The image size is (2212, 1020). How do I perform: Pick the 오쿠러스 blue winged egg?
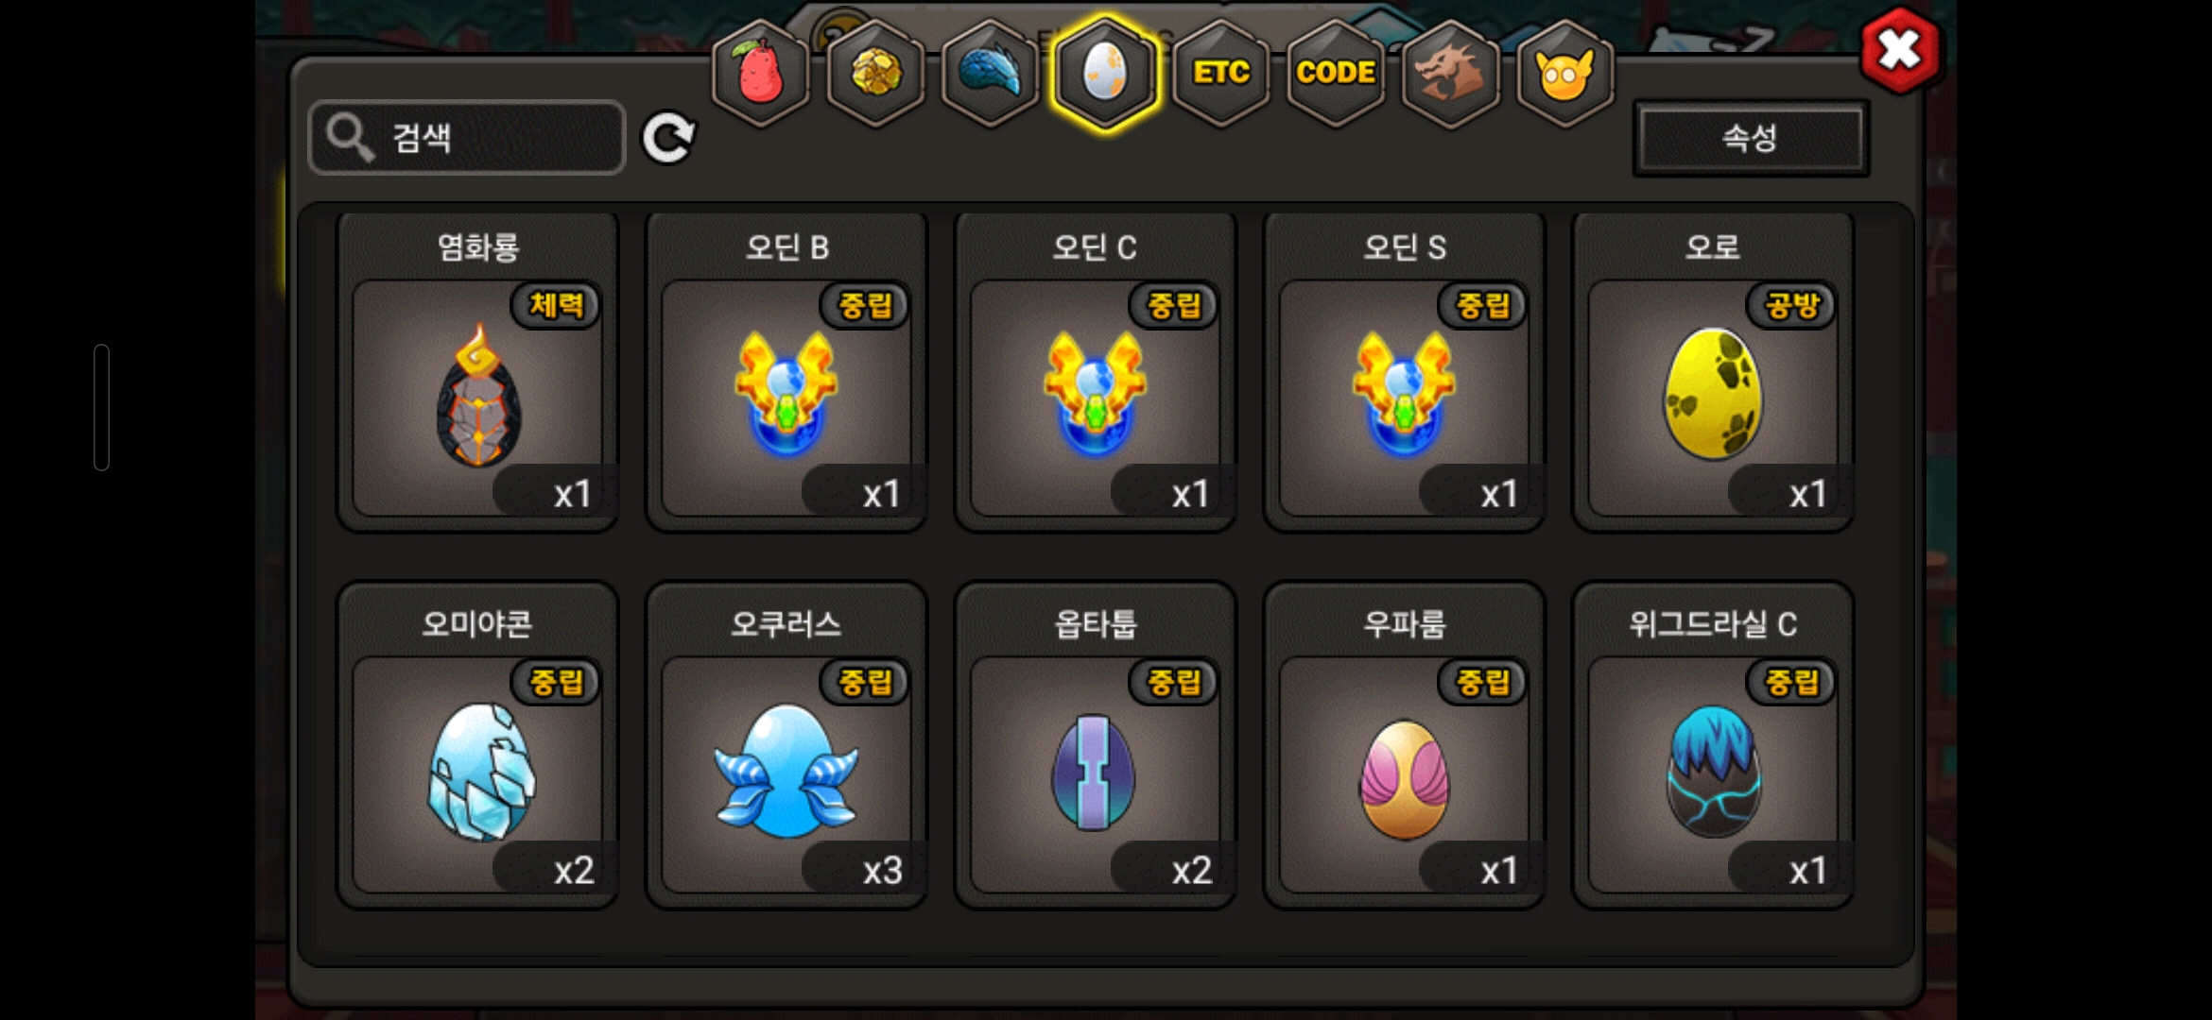coord(786,745)
